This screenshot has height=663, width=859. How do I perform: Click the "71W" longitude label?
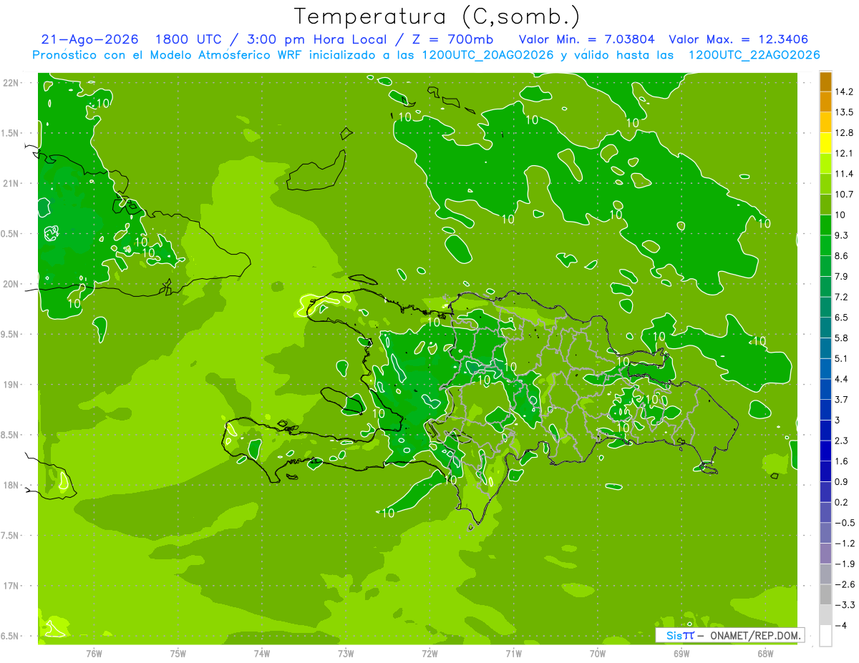[513, 654]
